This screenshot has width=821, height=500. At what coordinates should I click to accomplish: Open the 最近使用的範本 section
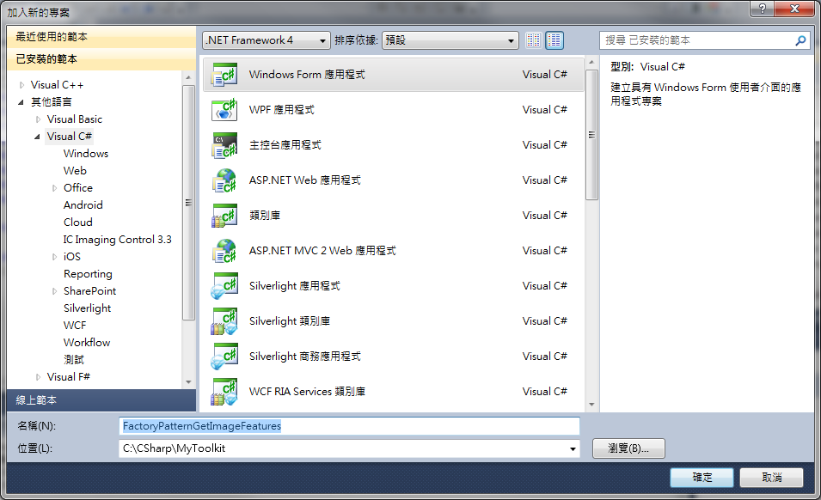101,37
